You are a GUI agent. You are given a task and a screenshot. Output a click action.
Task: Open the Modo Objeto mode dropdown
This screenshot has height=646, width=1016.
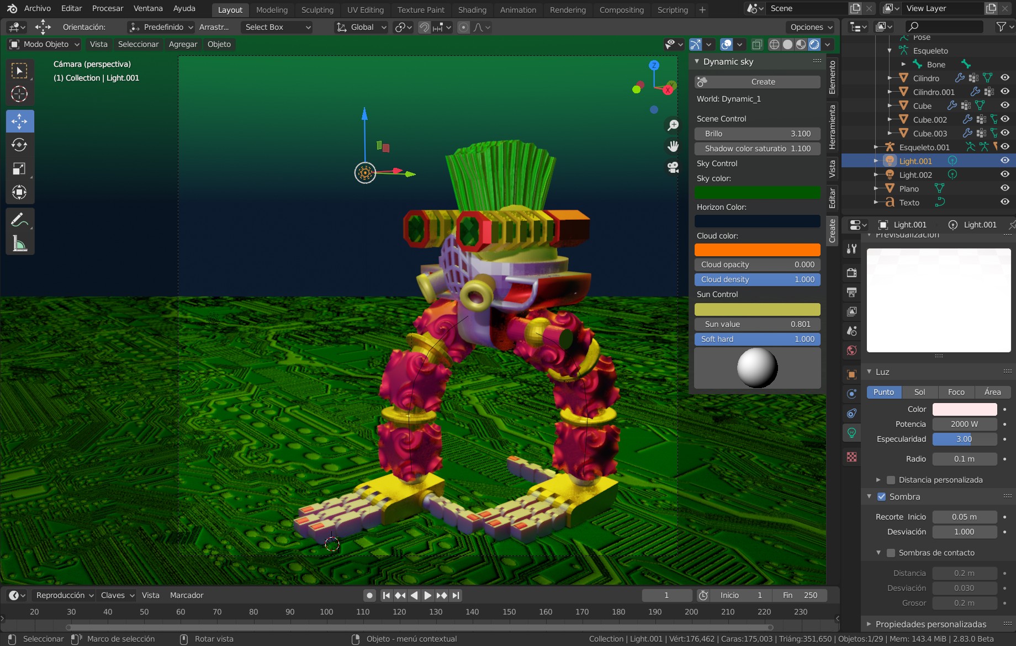click(x=45, y=44)
